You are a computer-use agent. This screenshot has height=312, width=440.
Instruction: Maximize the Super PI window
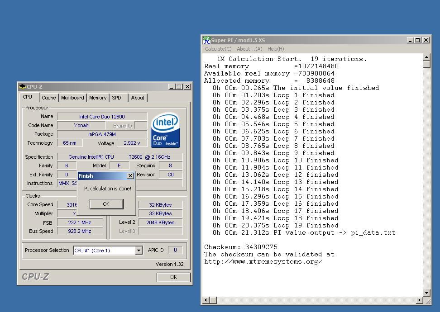418,40
